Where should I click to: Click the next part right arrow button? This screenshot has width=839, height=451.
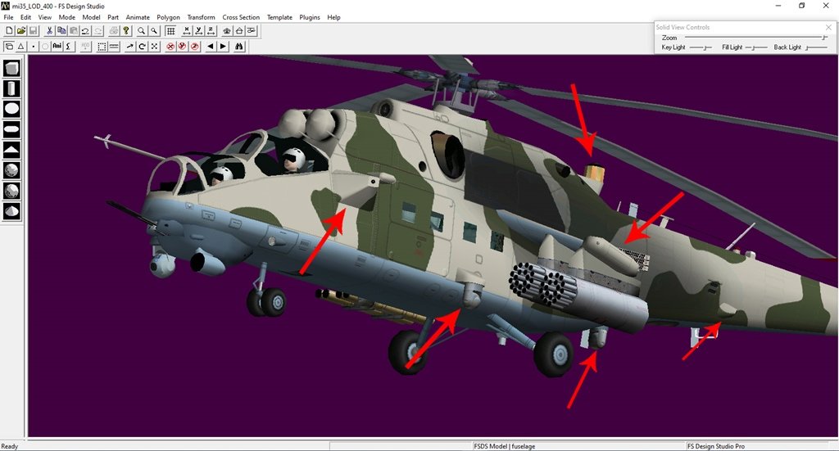point(222,47)
